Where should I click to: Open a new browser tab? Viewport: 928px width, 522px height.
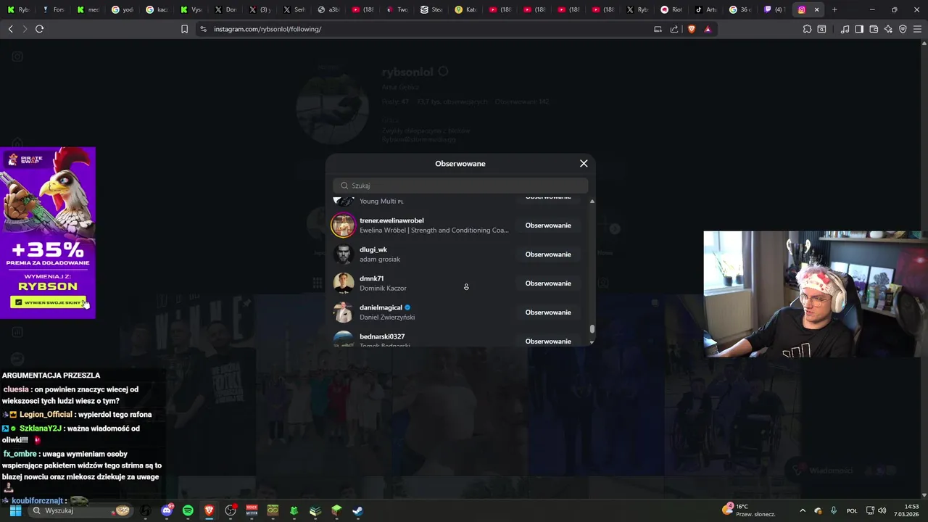[x=834, y=9]
